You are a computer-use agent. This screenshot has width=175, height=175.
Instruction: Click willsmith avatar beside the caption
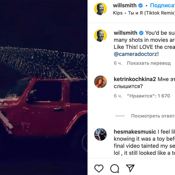pyautogui.click(x=100, y=36)
